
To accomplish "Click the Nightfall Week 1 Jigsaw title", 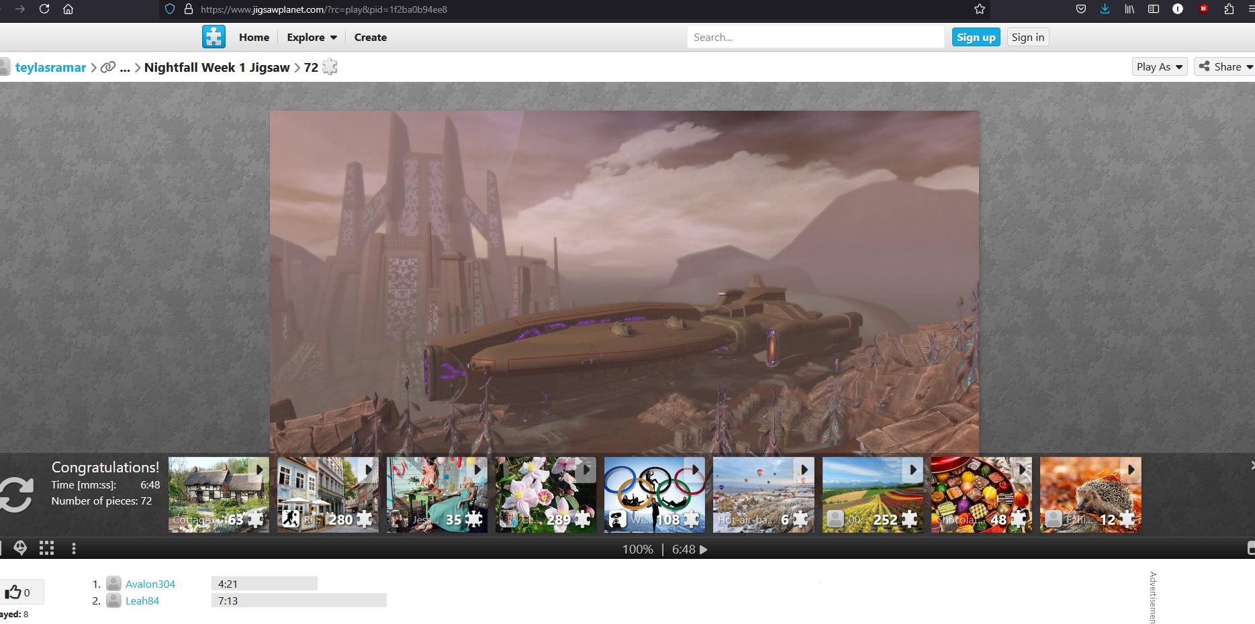I will coord(217,67).
